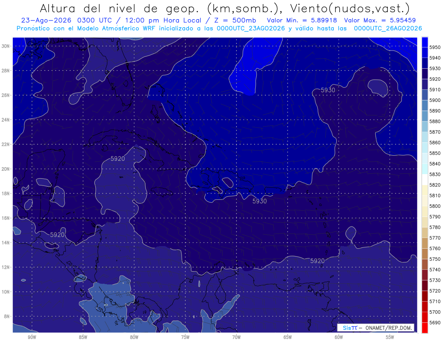The height and width of the screenshot is (342, 442).
Task: Click the 'Valor Min. = 5.89918' value
Action: pyautogui.click(x=302, y=20)
